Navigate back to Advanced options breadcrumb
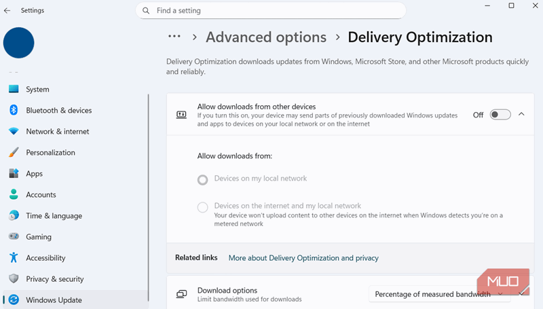This screenshot has width=543, height=309. coord(266,37)
